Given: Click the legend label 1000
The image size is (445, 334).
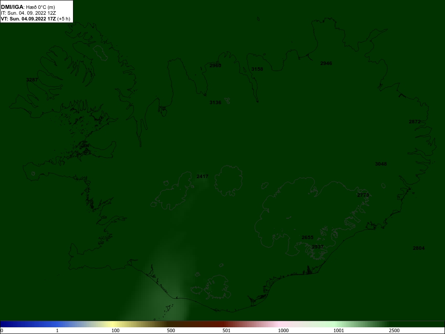Looking at the screenshot, I should [x=283, y=330].
